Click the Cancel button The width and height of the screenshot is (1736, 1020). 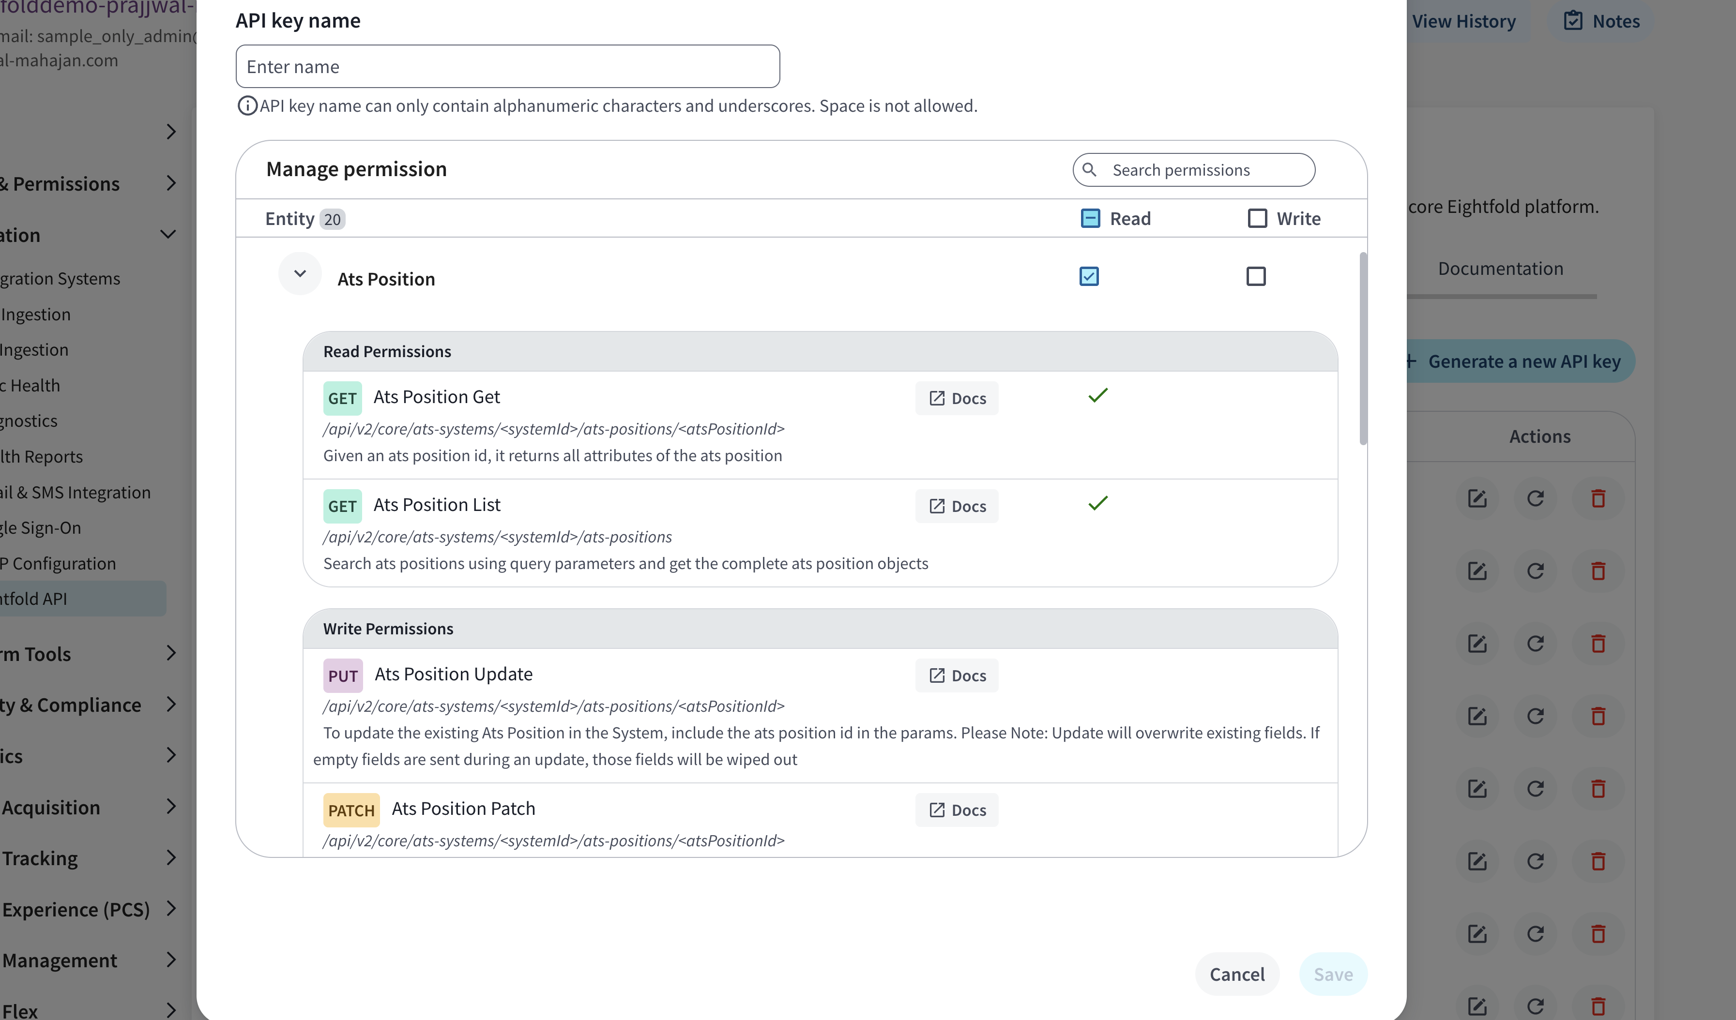coord(1237,975)
